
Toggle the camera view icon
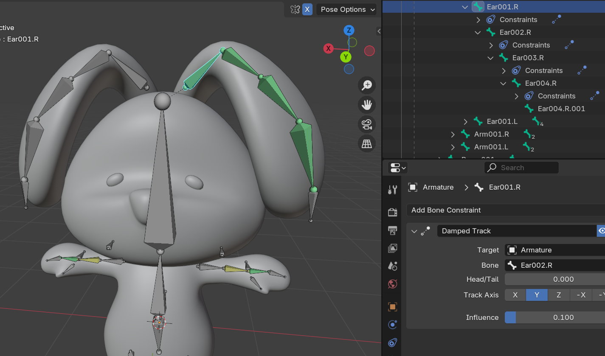[366, 124]
